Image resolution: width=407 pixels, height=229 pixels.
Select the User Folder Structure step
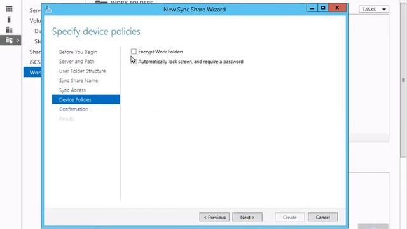click(x=82, y=71)
